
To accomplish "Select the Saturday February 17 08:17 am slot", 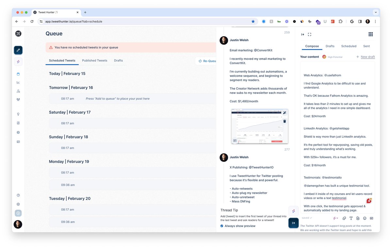I will click(133, 123).
